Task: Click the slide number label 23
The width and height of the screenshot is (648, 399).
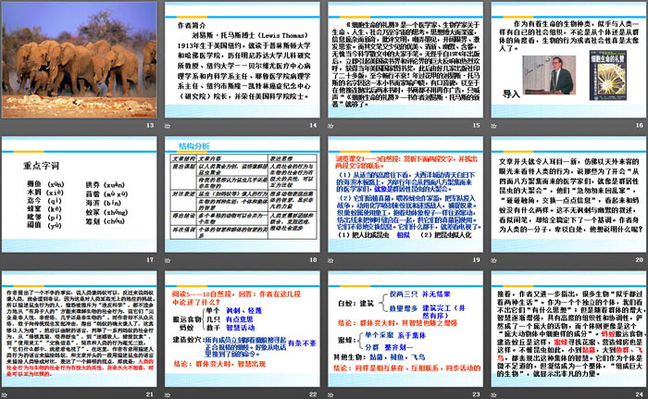Action: click(477, 394)
